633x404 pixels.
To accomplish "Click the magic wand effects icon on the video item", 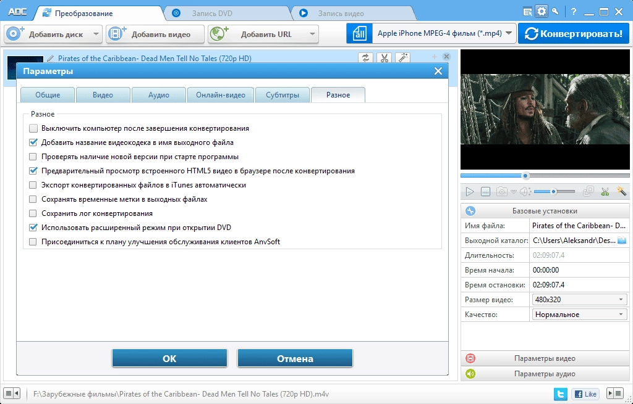I will (x=402, y=58).
